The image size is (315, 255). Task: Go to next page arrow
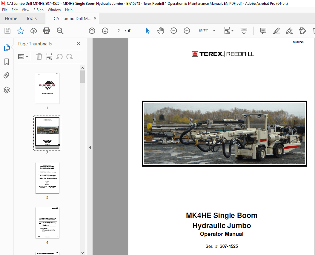coord(105,31)
